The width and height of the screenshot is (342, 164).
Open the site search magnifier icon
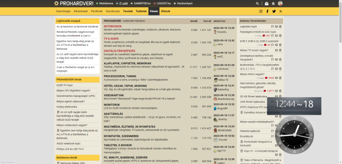[x=257, y=3]
